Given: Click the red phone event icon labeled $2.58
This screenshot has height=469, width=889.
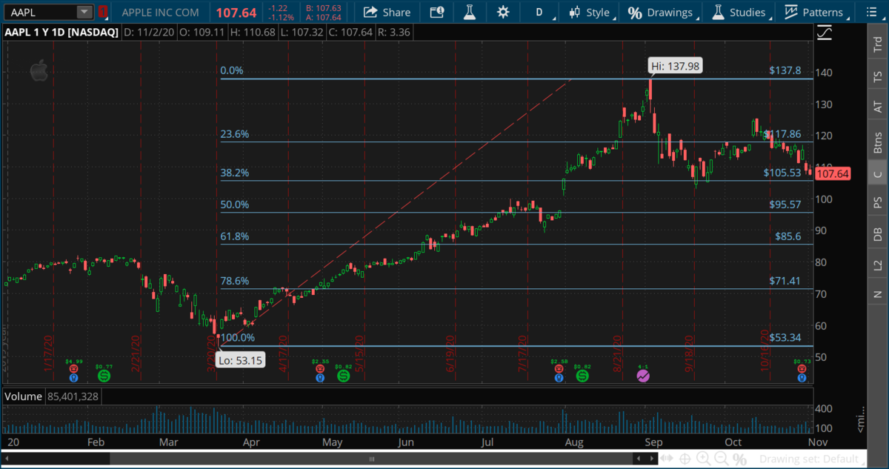Looking at the screenshot, I should 559,368.
